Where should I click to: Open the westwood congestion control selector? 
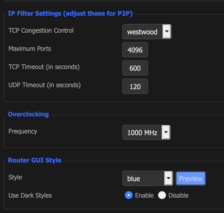pyautogui.click(x=146, y=32)
